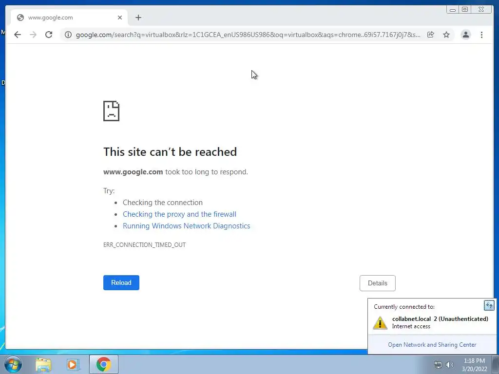Restore down the Chrome window
Image resolution: width=499 pixels, height=374 pixels.
[x=465, y=10]
